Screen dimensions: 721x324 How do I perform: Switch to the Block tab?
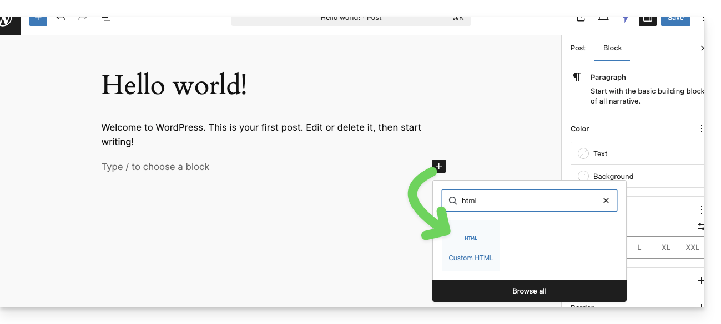click(612, 48)
